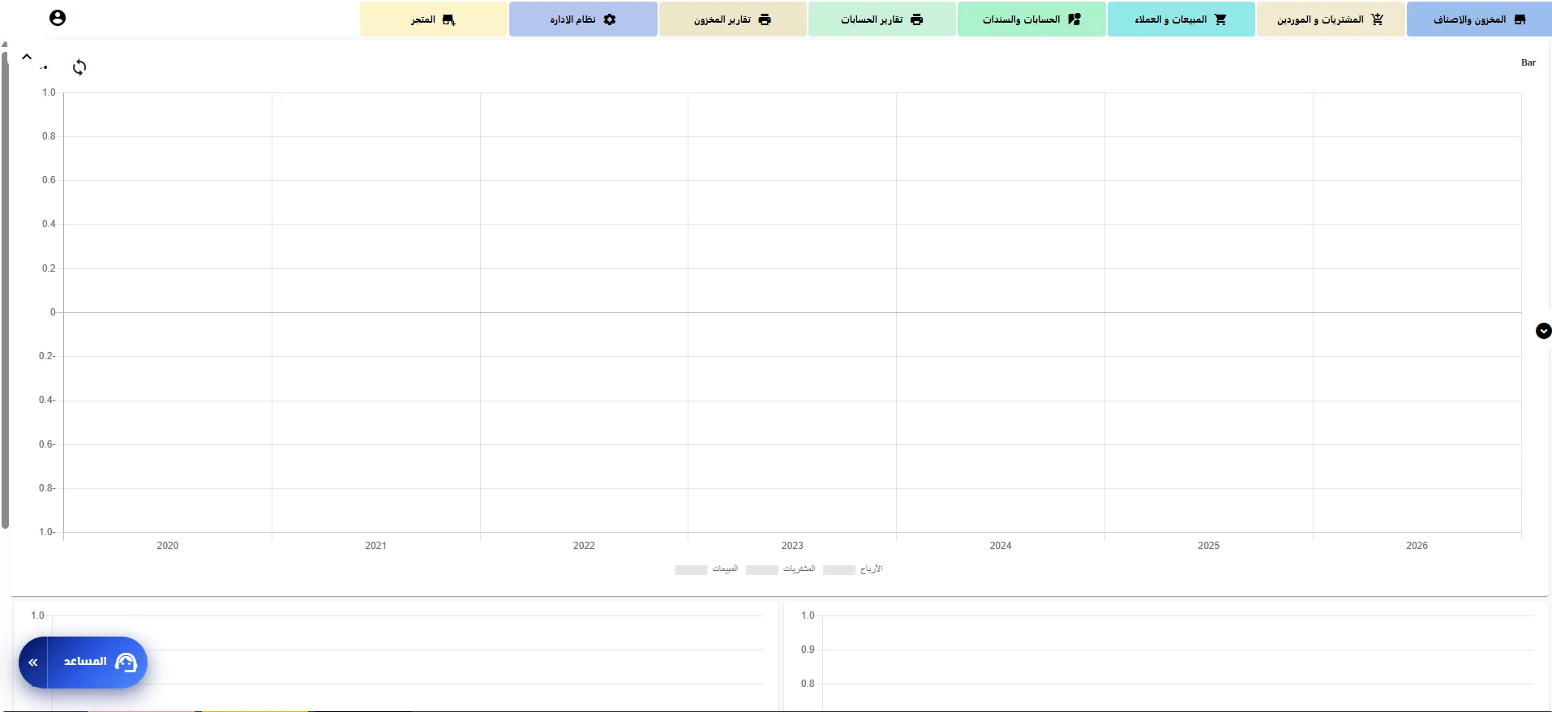1552x712 pixels.
Task: Click the 2023 x-axis label
Action: pos(792,546)
